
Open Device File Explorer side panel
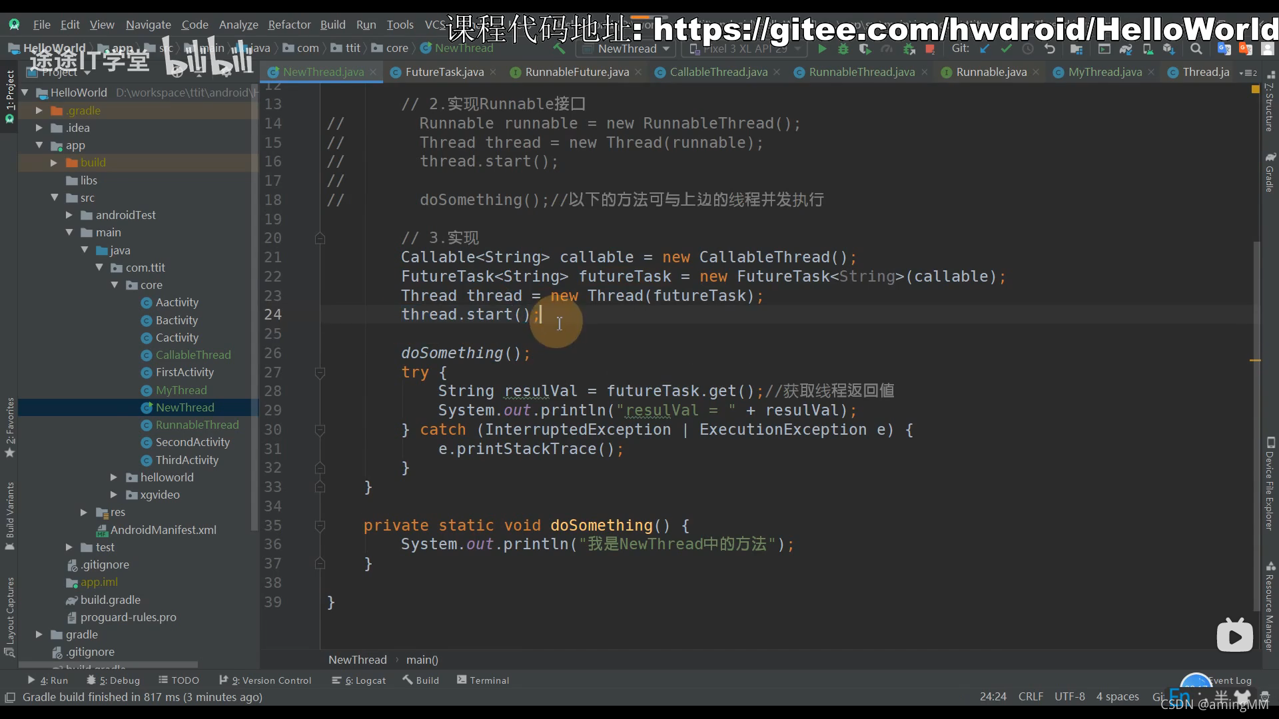point(1270,484)
